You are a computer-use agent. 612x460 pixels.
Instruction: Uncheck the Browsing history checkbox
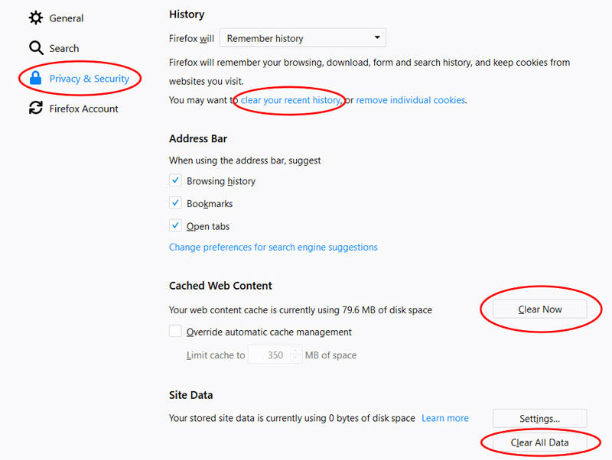click(175, 180)
